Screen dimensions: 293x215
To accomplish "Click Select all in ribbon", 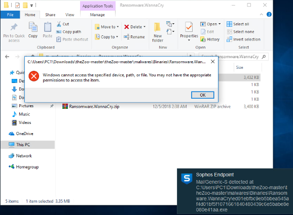I will coord(238,24).
